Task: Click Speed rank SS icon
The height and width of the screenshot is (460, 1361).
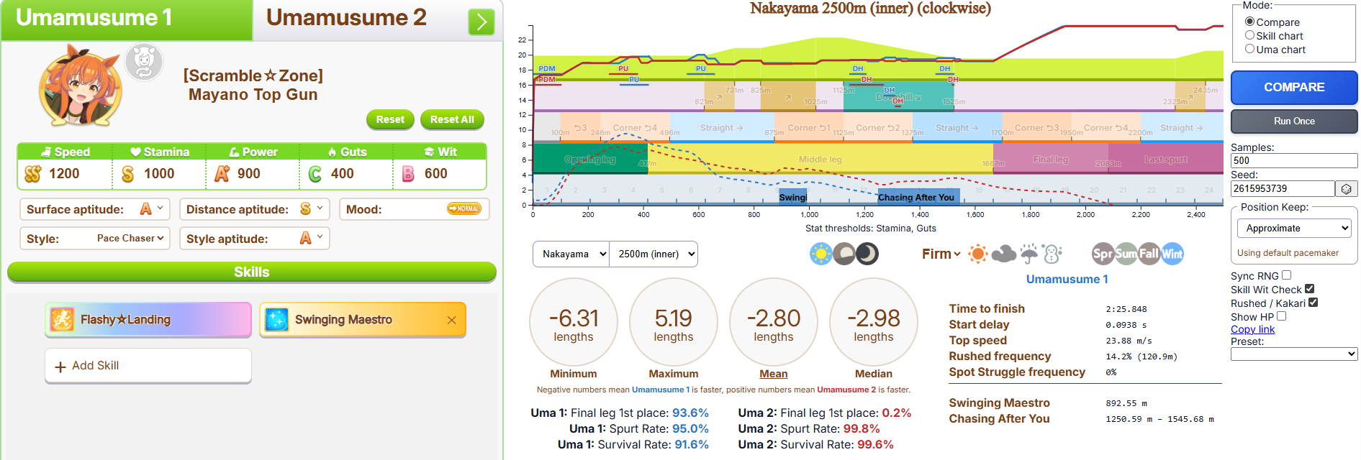Action: tap(33, 174)
